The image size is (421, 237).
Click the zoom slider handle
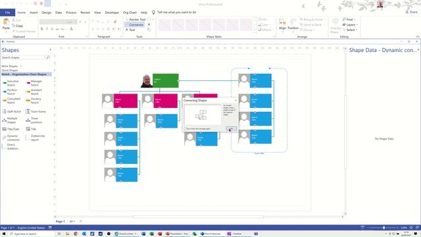[x=384, y=228]
